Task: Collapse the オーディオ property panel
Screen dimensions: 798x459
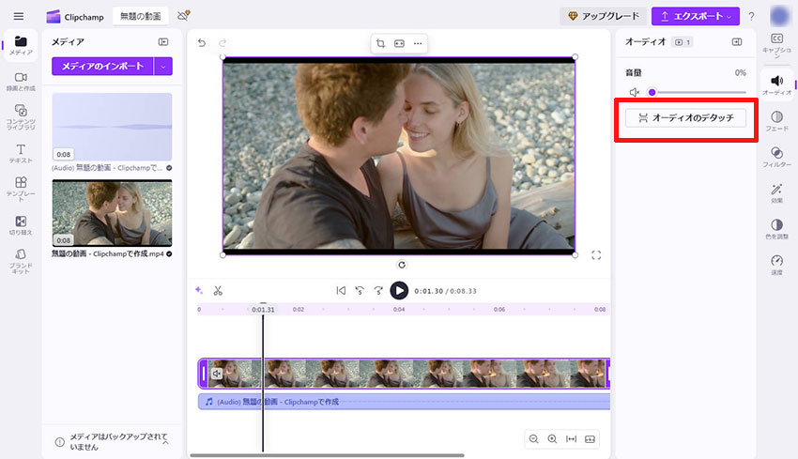Action: (x=737, y=41)
